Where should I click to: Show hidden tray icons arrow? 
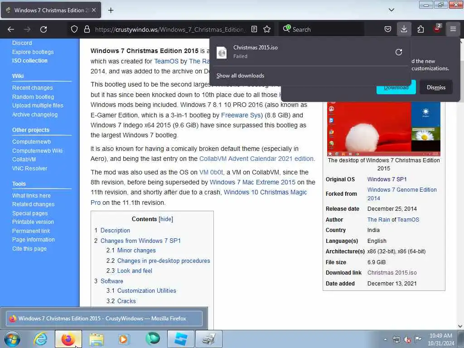pyautogui.click(x=385, y=340)
